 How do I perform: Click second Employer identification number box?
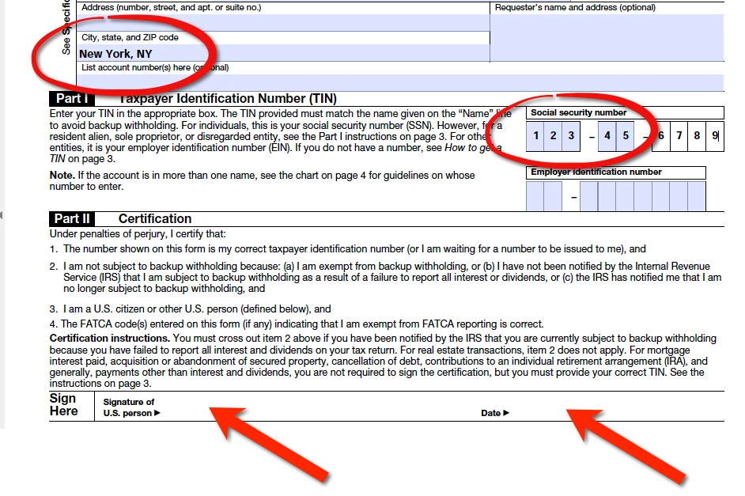click(553, 196)
